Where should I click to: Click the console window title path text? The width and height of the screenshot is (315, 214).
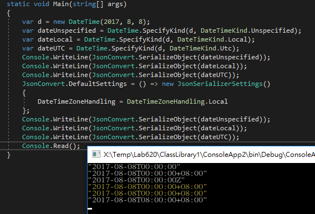209,154
